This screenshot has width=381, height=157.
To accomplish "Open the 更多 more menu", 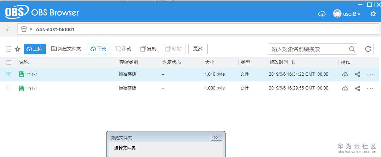I will coord(198,49).
